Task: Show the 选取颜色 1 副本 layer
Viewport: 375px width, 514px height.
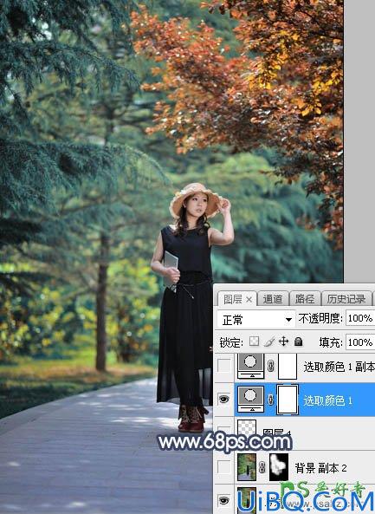Action: point(224,366)
